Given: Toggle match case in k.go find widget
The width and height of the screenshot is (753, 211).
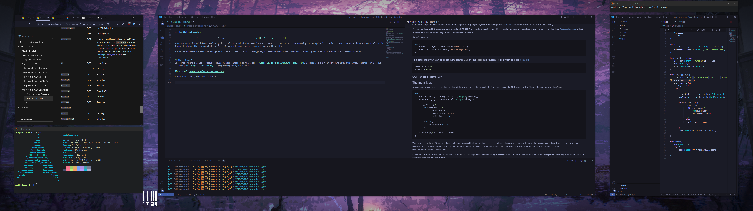Looking at the screenshot, I should click(x=692, y=30).
